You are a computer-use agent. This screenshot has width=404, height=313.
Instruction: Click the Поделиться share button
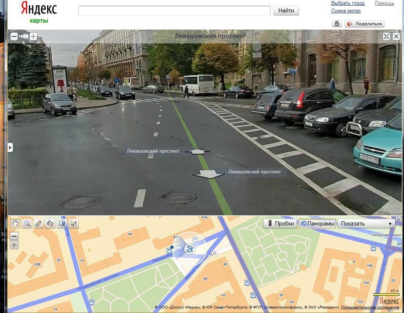(364, 24)
